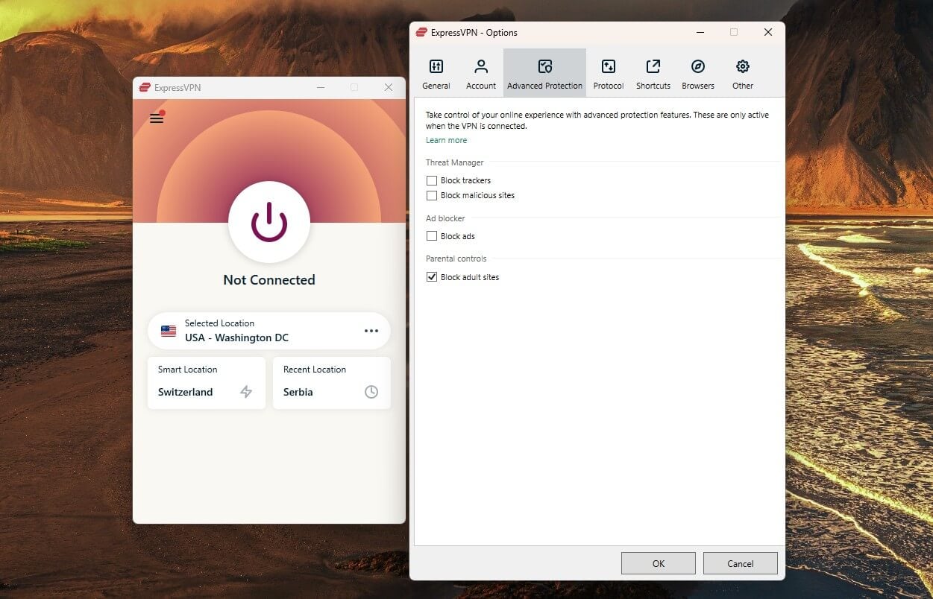Enable Block ads

tap(431, 236)
